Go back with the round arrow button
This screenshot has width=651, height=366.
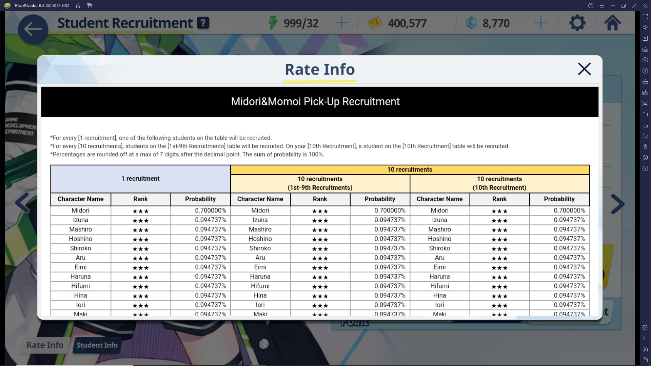[x=33, y=29]
